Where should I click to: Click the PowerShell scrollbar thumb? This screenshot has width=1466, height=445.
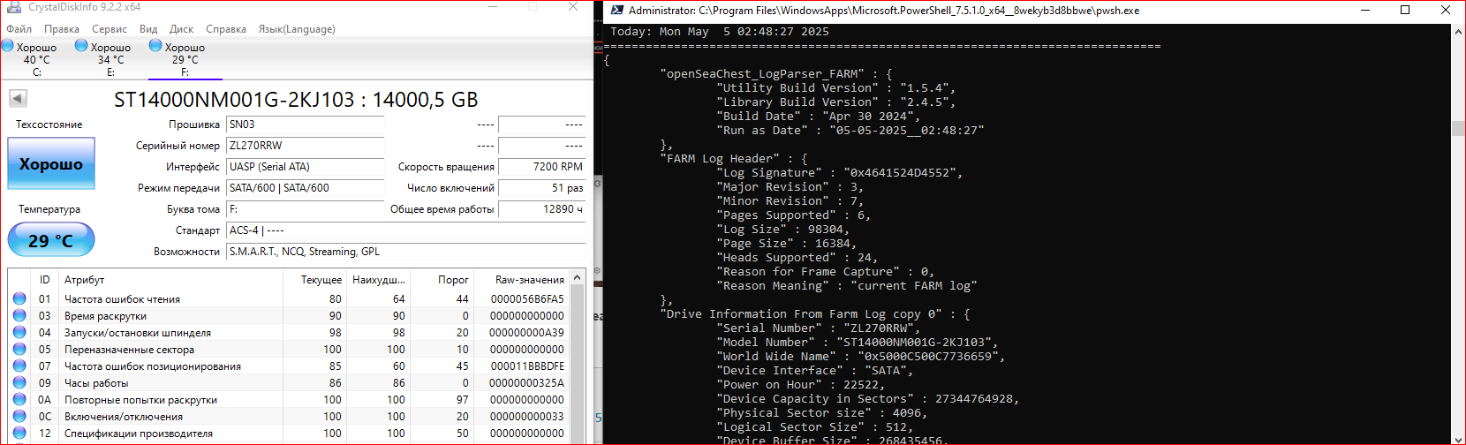click(x=1458, y=129)
